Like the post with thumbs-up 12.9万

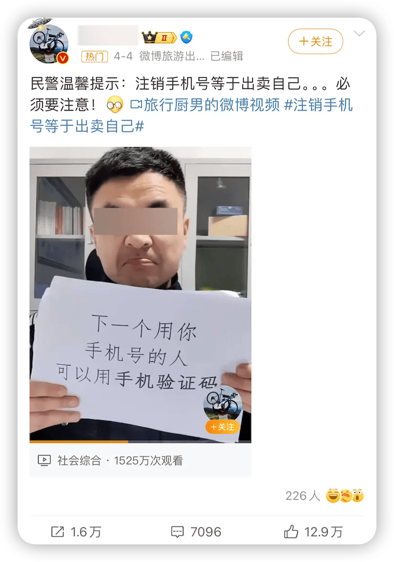314,532
